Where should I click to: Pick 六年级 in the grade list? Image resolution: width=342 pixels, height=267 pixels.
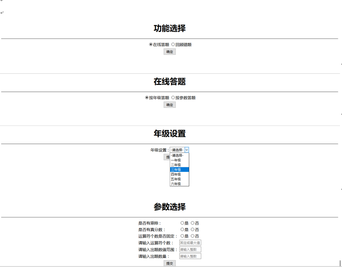coord(180,184)
